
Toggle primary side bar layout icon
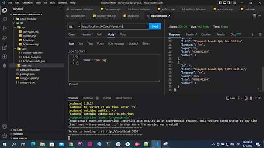click(x=220, y=3)
